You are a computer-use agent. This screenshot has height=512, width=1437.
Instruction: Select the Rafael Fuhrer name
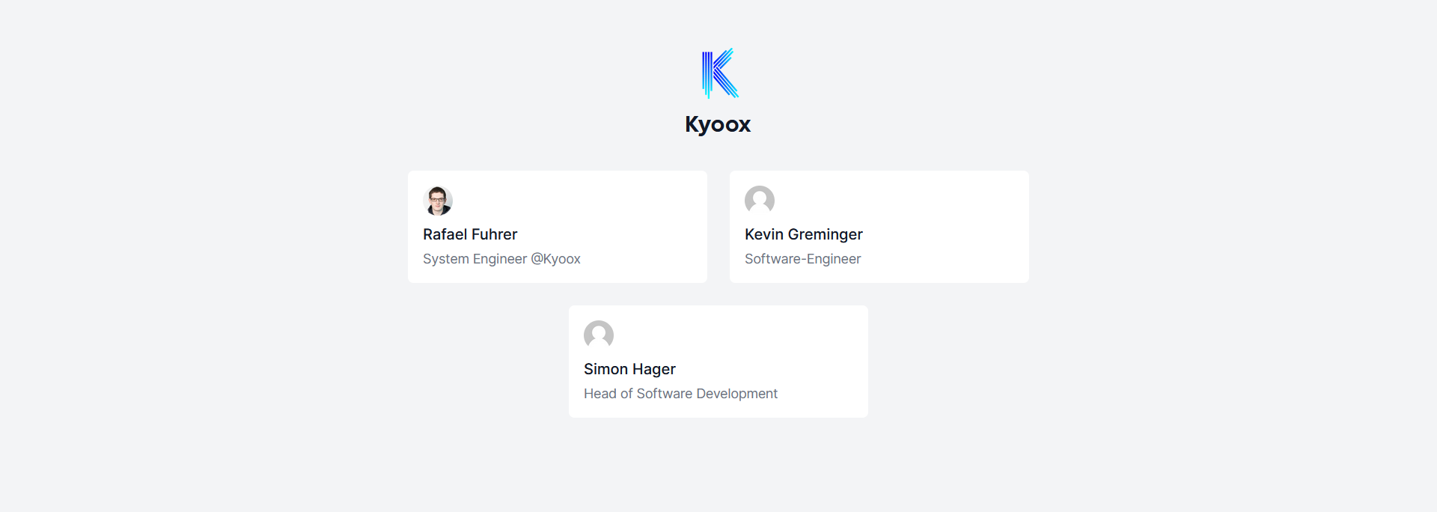(470, 234)
